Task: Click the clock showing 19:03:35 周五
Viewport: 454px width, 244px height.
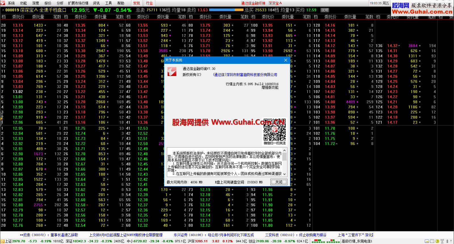Action: [x=379, y=3]
